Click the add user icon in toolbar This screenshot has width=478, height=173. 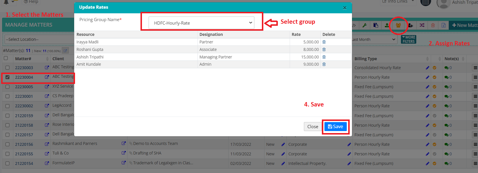click(410, 25)
